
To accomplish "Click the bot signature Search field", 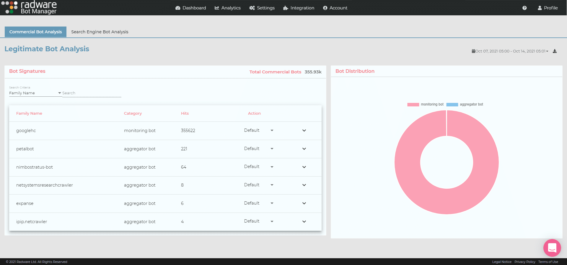I will coord(92,93).
